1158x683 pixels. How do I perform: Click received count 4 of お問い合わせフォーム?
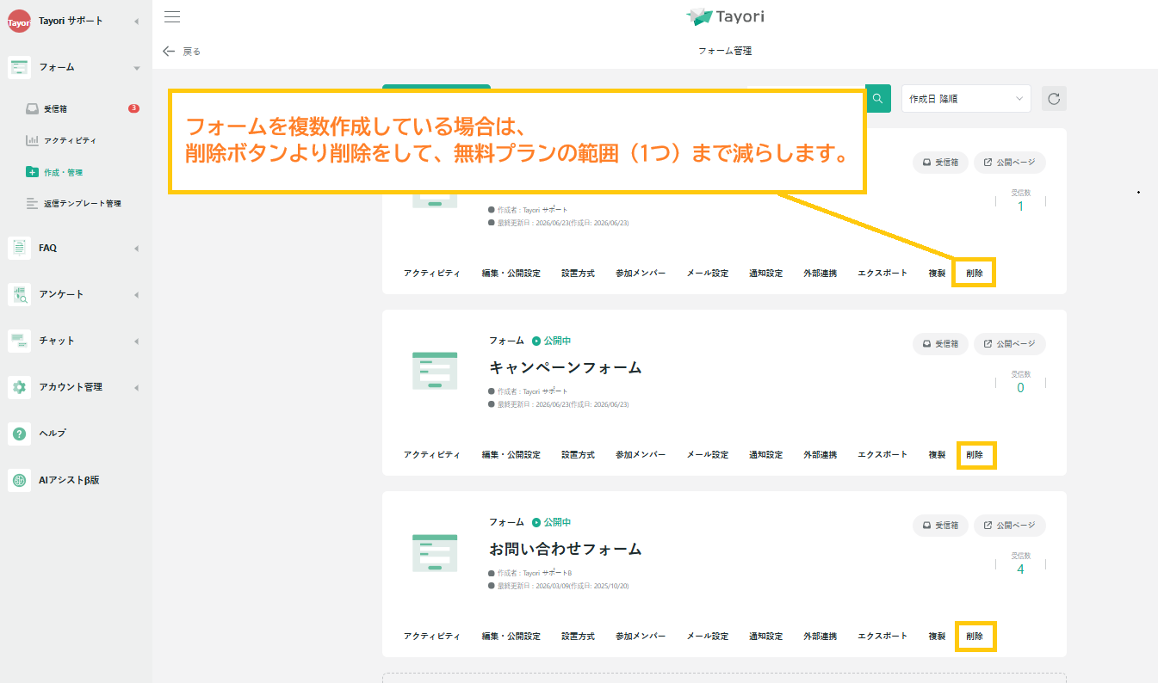[x=1020, y=569]
